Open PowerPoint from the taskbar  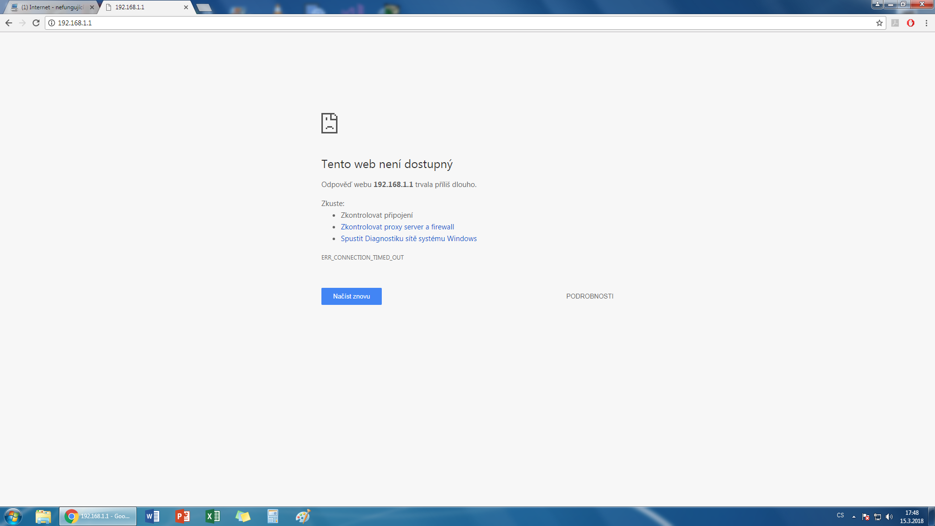(x=183, y=516)
